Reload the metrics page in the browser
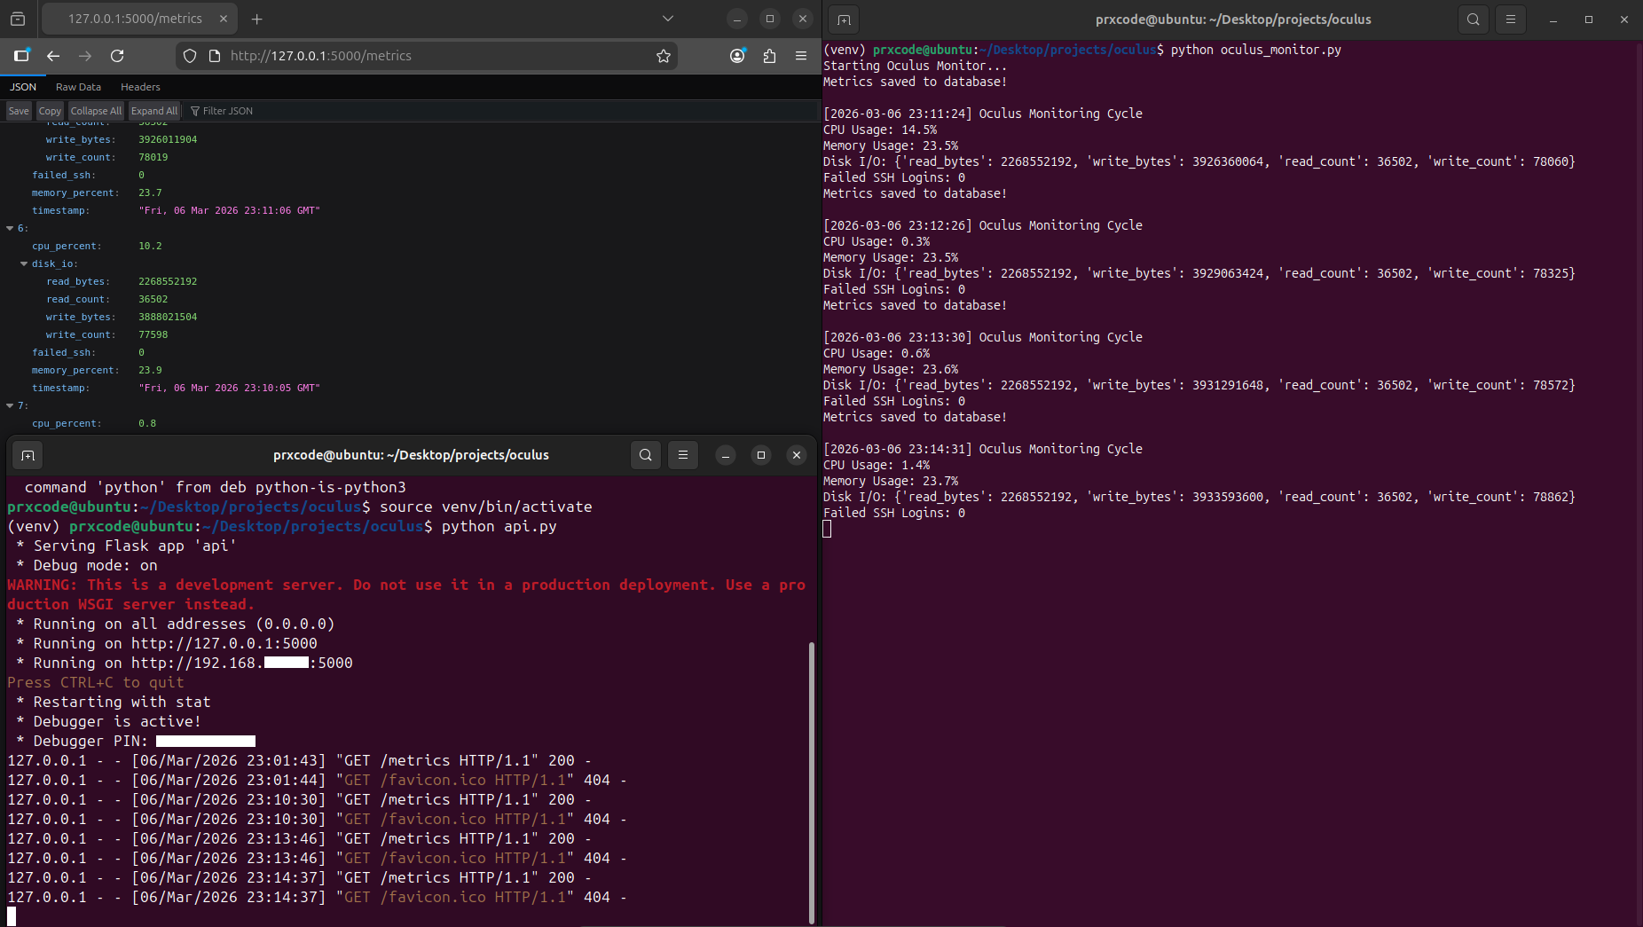The image size is (1643, 927). click(117, 56)
